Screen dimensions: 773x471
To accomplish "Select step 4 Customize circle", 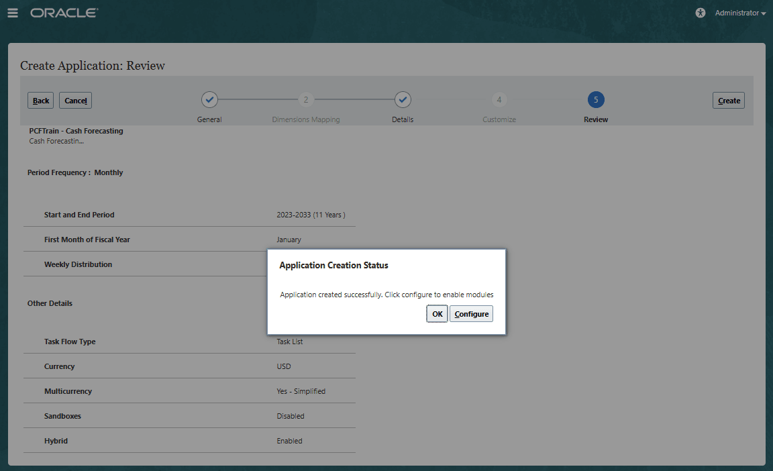I will (499, 99).
